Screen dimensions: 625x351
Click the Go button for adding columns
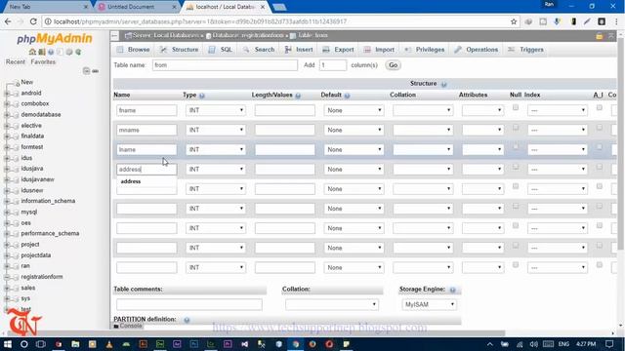pyautogui.click(x=393, y=65)
